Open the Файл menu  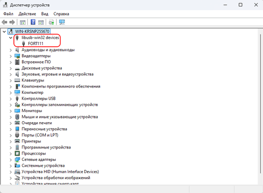coord(8,14)
